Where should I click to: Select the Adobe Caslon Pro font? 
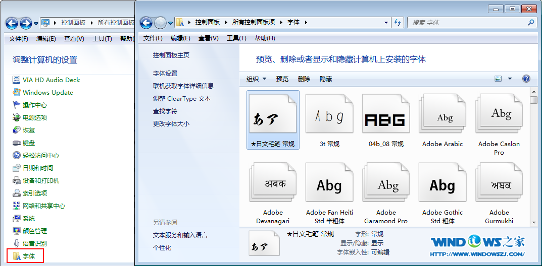click(499, 119)
